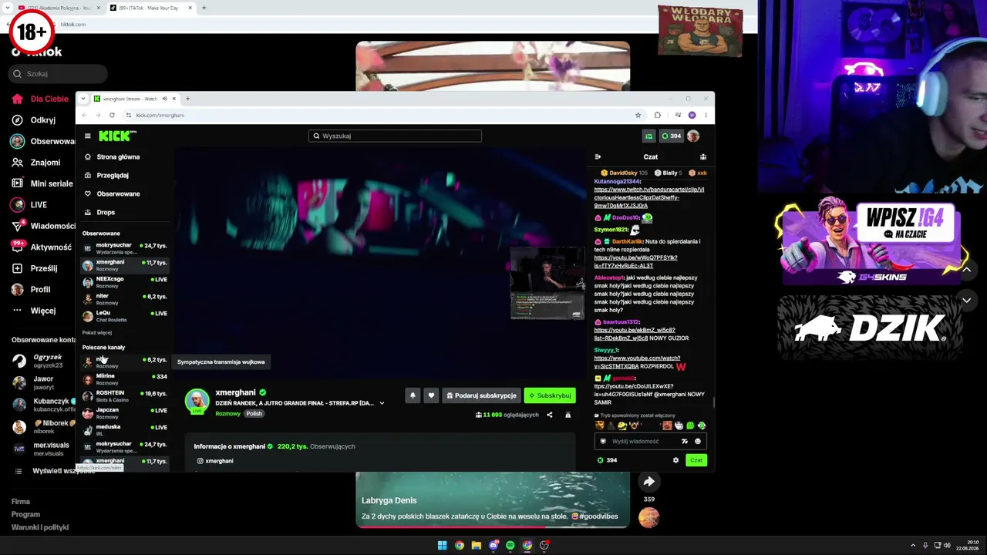Screen dimensions: 987x555
Task: Open Kutannoga21344's twitch clip link in chat
Action: pyautogui.click(x=648, y=197)
